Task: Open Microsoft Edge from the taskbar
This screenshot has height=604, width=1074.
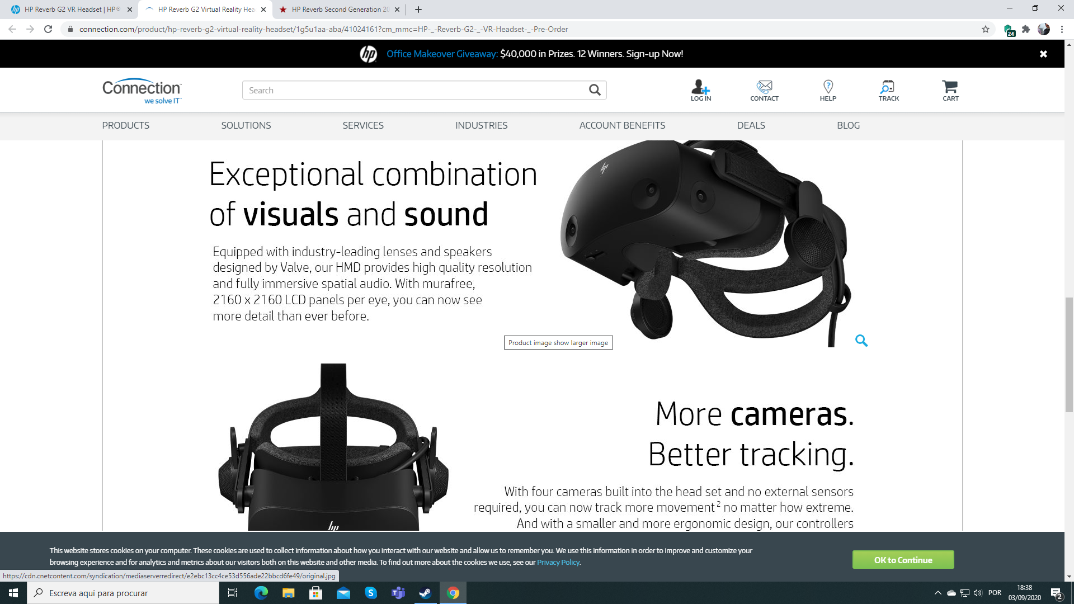Action: 261,593
